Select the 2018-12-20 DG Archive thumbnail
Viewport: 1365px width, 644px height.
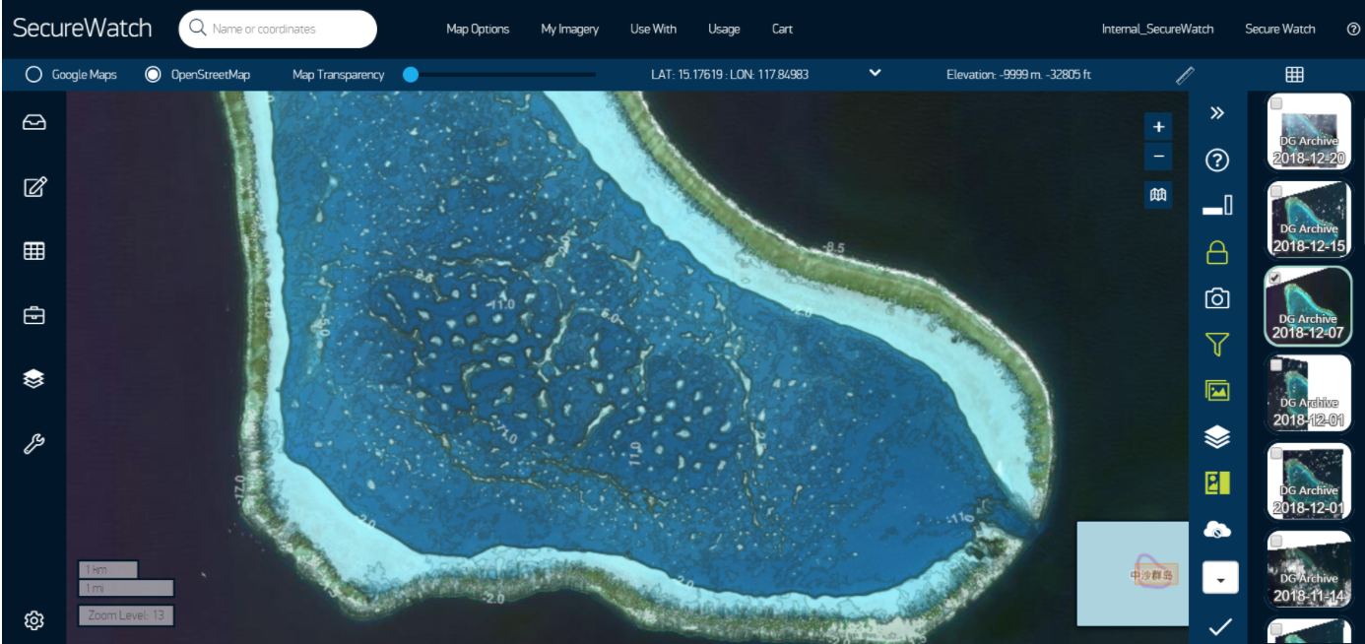pyautogui.click(x=1308, y=131)
